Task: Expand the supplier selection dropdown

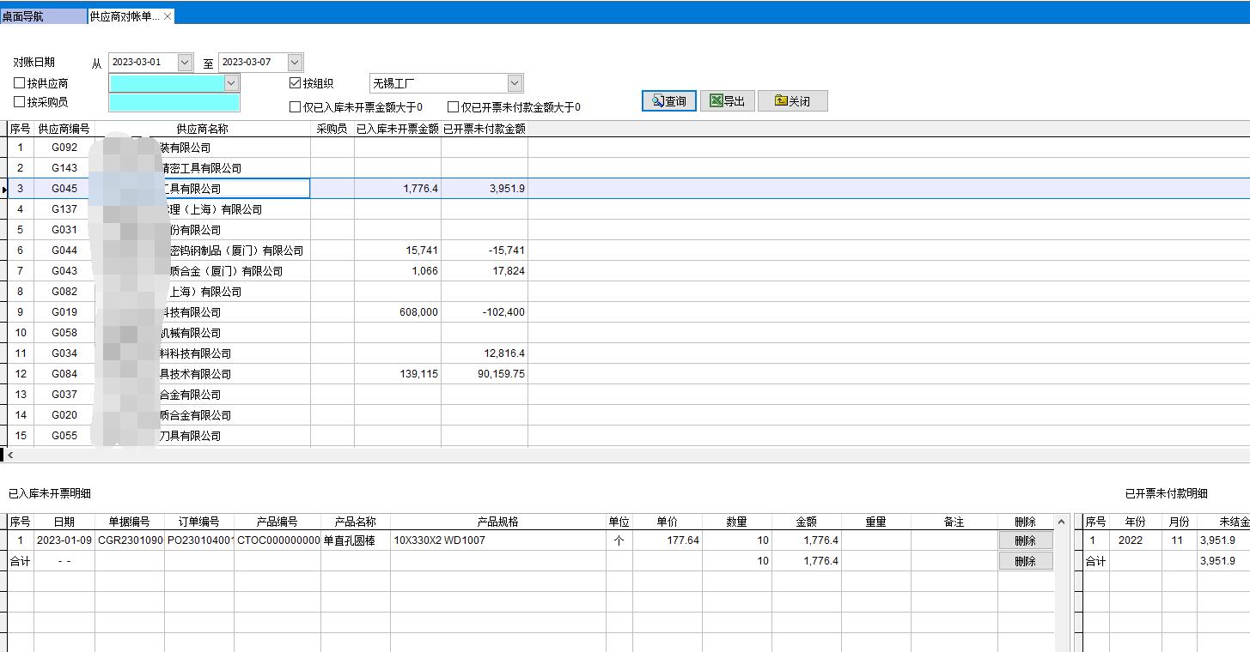Action: coord(230,83)
